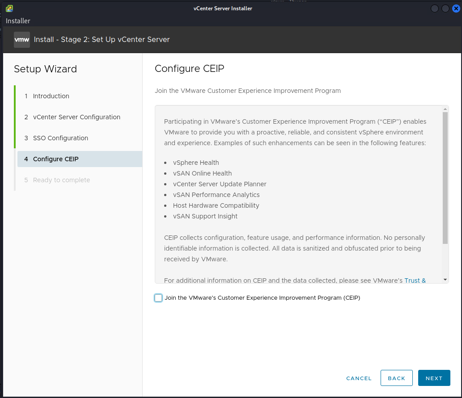Select the Configure CEIP step

point(56,159)
